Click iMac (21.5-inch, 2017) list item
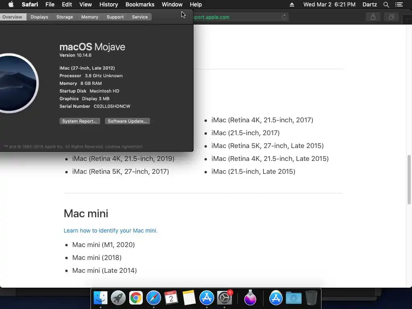 tap(245, 133)
